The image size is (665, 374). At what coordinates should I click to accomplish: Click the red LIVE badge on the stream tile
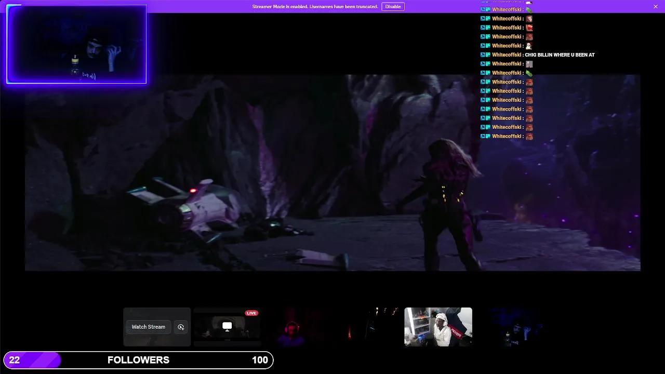251,313
